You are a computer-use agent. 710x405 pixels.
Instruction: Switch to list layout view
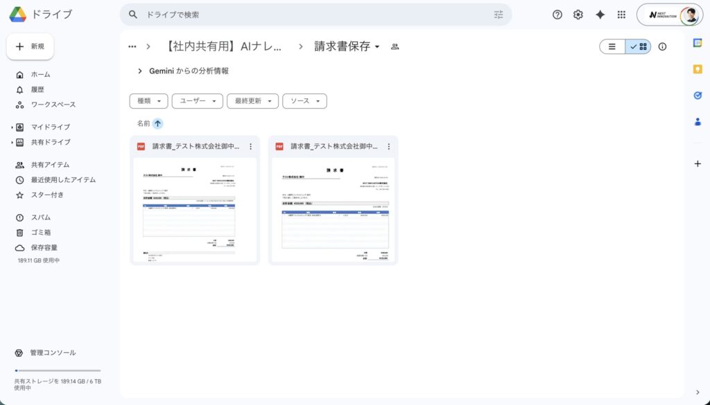coord(612,46)
